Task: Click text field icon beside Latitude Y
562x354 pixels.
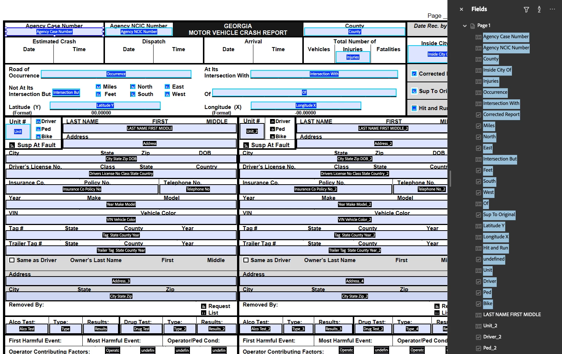Action: pyautogui.click(x=479, y=226)
